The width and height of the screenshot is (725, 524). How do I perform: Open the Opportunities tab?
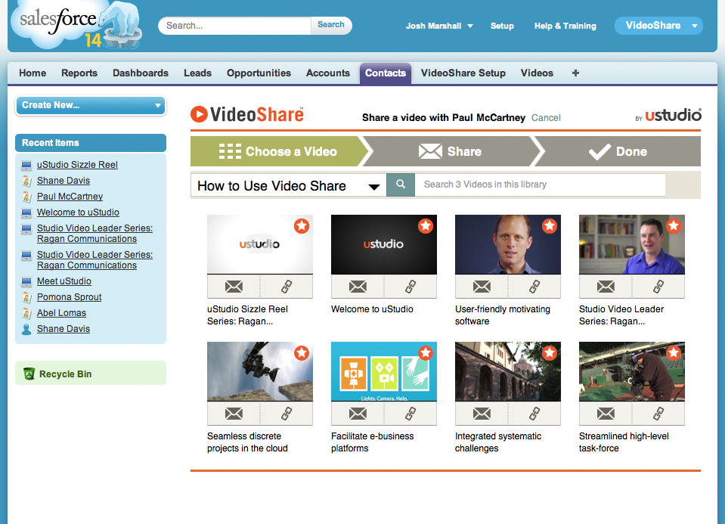coord(259,73)
